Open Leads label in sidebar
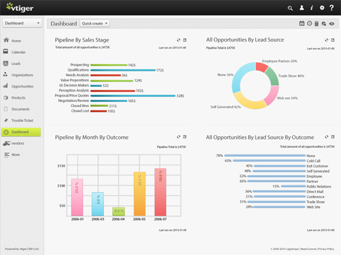The width and height of the screenshot is (341, 255). 16,64
